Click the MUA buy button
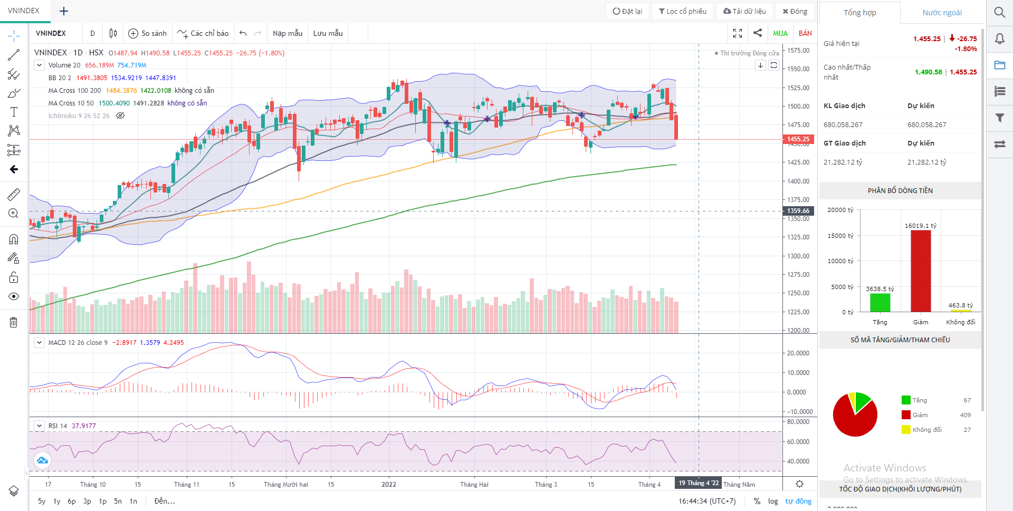The width and height of the screenshot is (1013, 511). 780,33
